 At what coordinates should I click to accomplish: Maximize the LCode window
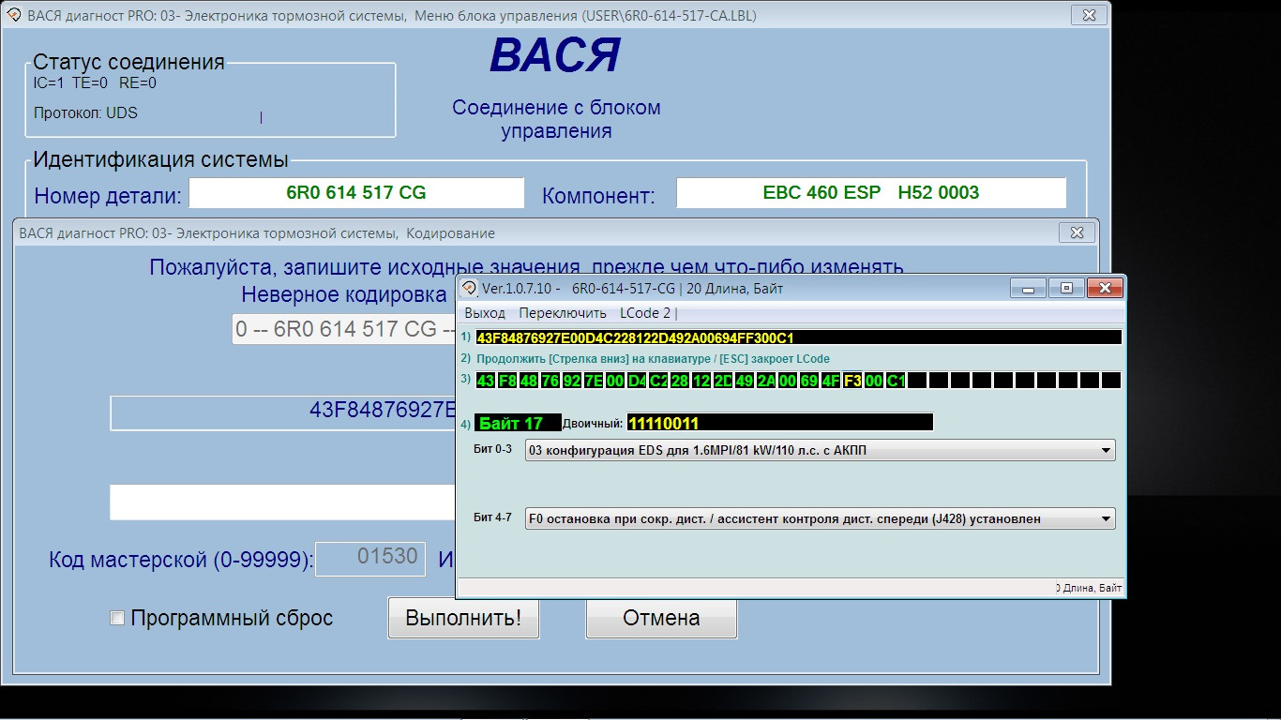tap(1066, 288)
